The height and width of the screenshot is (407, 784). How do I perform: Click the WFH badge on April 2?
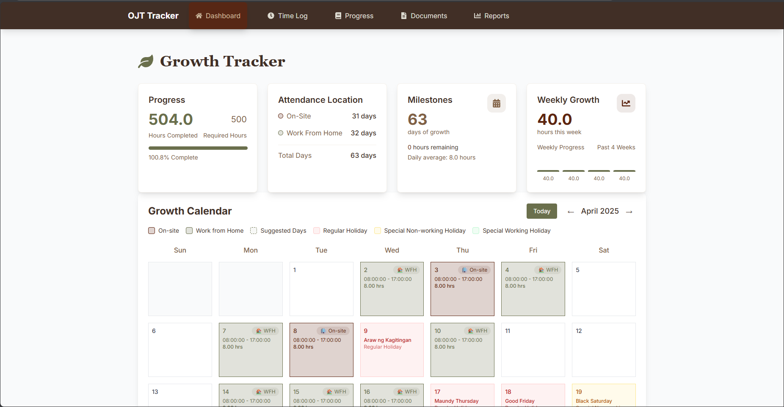[x=406, y=270]
